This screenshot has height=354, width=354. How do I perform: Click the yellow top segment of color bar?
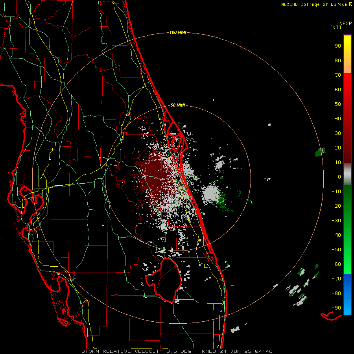click(x=347, y=54)
